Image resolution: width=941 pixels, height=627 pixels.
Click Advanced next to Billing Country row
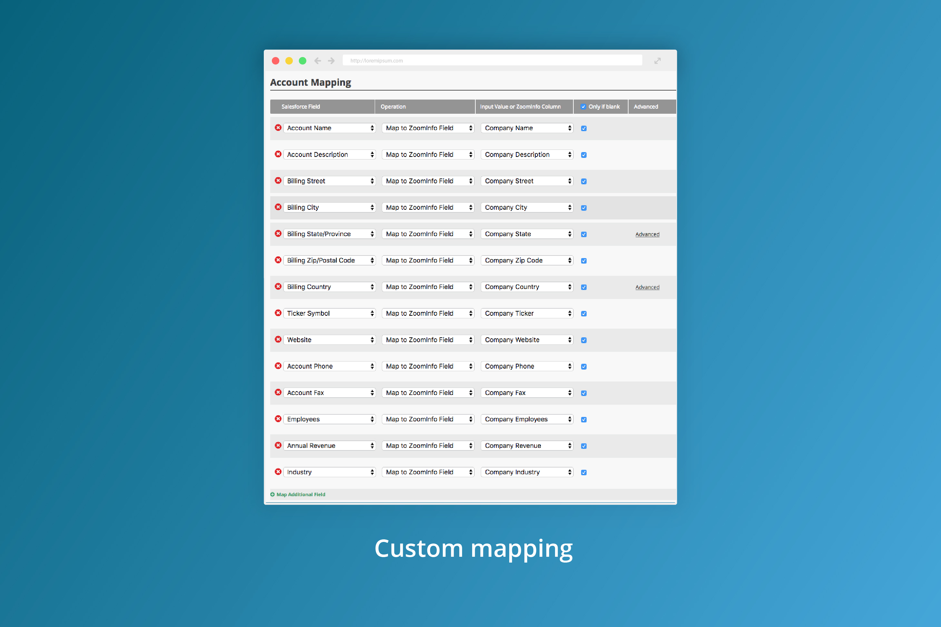[647, 287]
